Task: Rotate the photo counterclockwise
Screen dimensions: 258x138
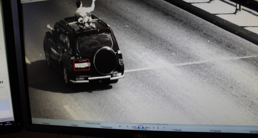Action: (153, 127)
